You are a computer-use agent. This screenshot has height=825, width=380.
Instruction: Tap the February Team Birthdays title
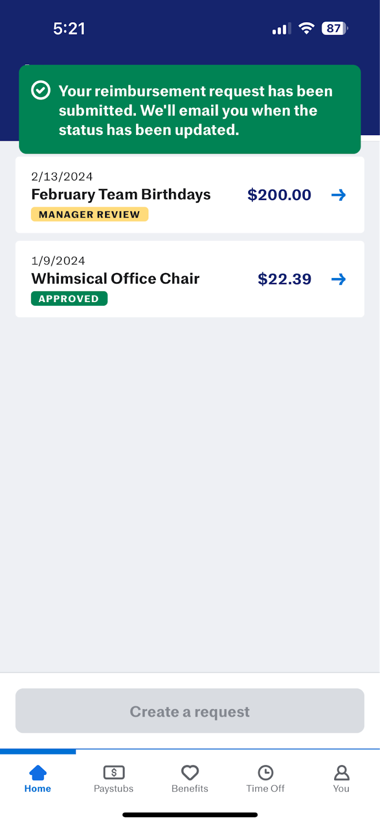click(x=121, y=194)
